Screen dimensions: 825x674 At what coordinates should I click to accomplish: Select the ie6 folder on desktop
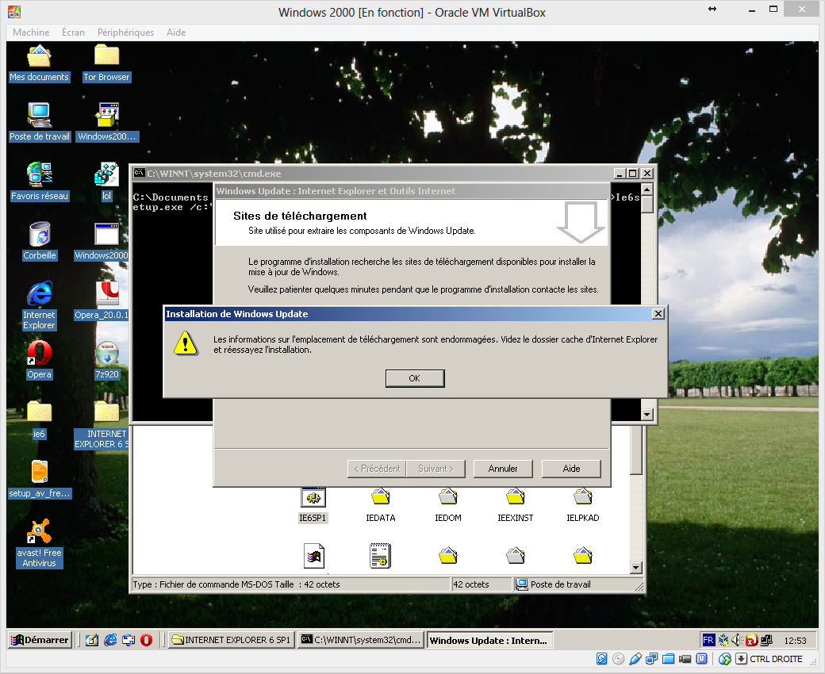40,419
